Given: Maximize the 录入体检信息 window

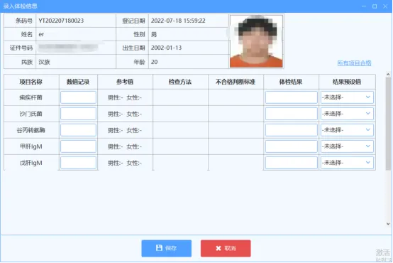Looking at the screenshot, I should pos(375,6).
